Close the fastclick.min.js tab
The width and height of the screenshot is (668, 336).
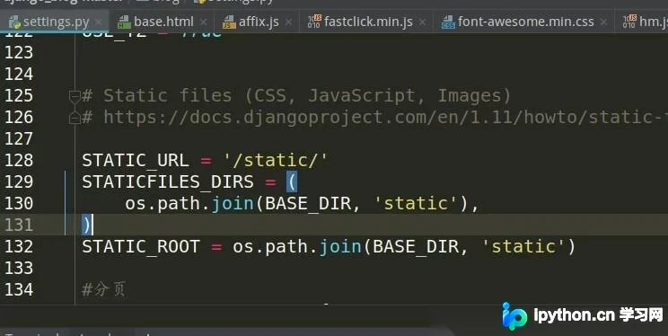(422, 22)
